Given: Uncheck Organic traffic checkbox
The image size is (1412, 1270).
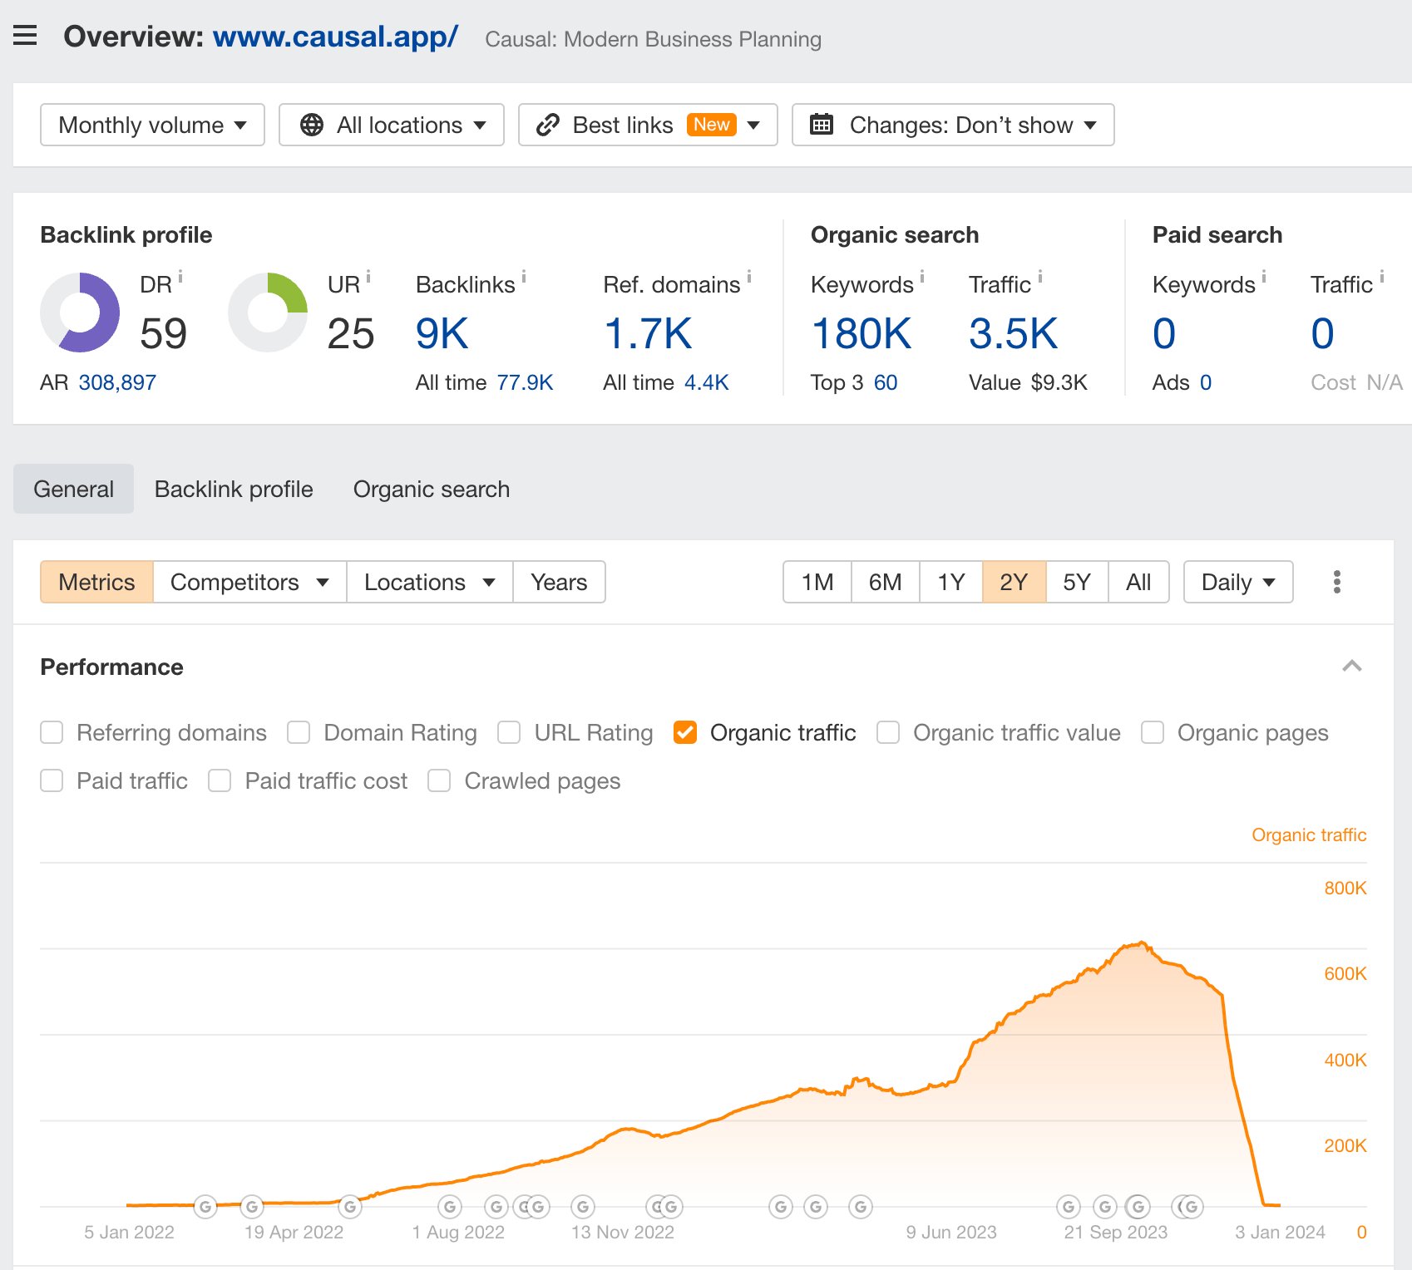Looking at the screenshot, I should (685, 732).
